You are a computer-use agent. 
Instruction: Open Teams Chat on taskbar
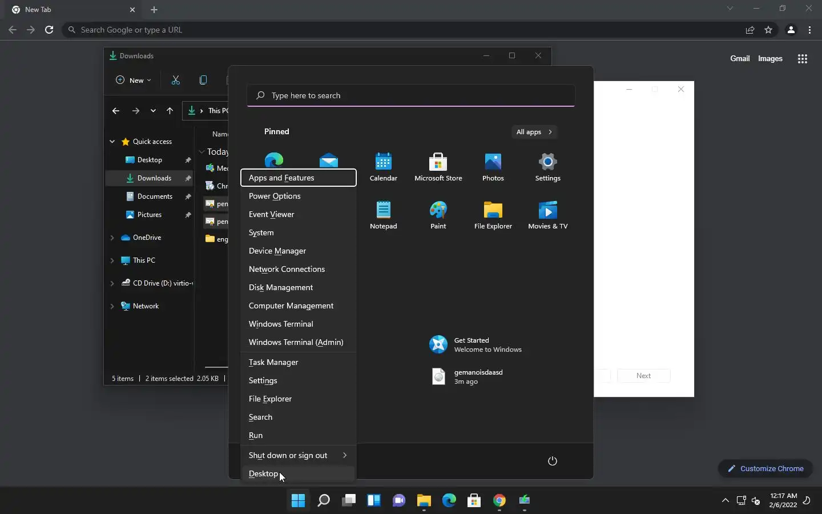tap(399, 501)
